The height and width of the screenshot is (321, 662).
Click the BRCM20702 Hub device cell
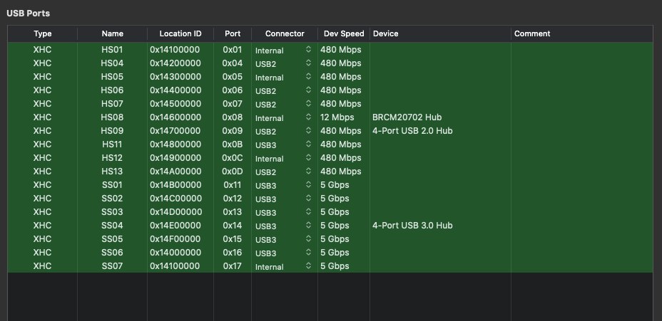[x=440, y=117]
